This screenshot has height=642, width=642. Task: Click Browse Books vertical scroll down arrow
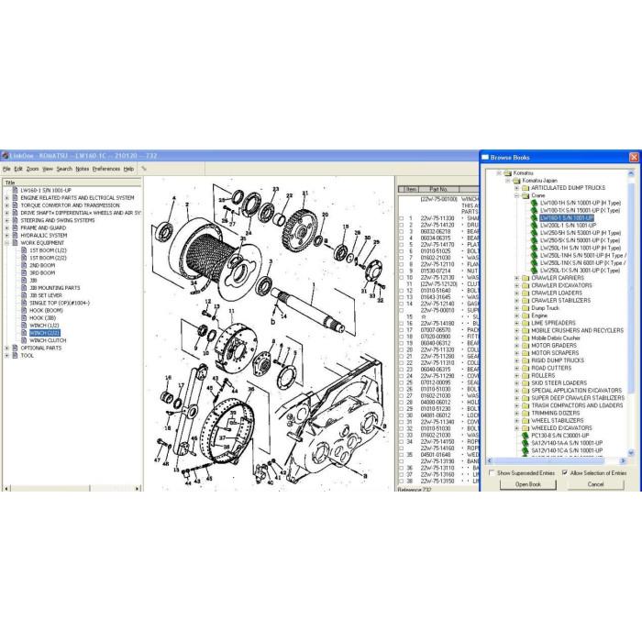point(631,453)
